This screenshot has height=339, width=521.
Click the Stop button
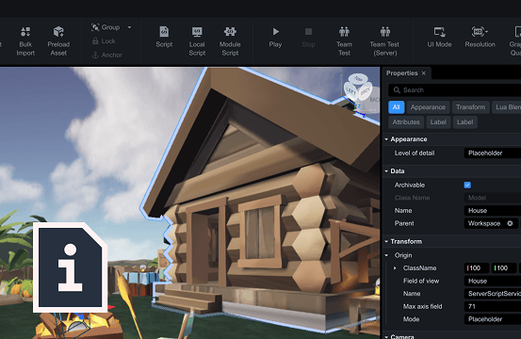pos(308,37)
